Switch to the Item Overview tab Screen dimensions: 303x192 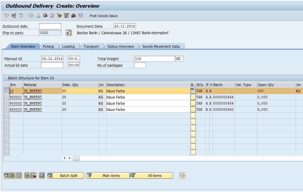pos(23,46)
